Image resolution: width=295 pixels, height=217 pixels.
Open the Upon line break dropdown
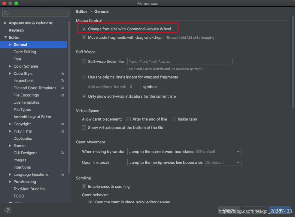pos(184,163)
